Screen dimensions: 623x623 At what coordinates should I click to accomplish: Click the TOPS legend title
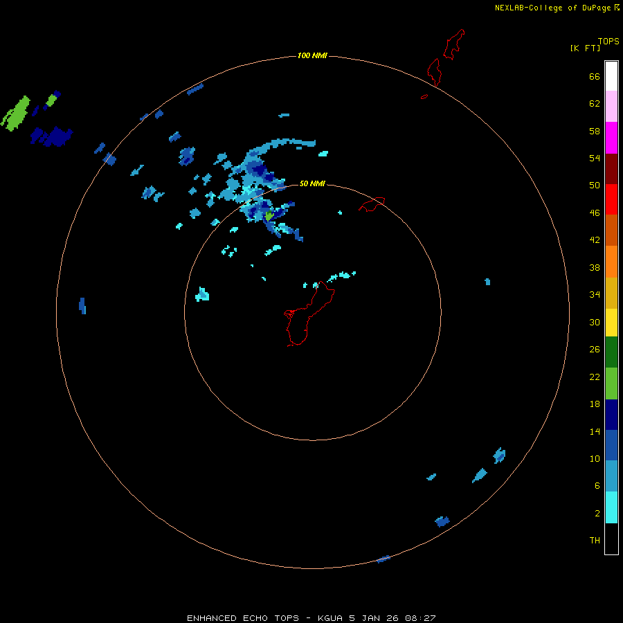pyautogui.click(x=608, y=41)
